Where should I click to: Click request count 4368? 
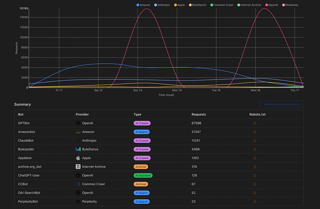(196, 149)
